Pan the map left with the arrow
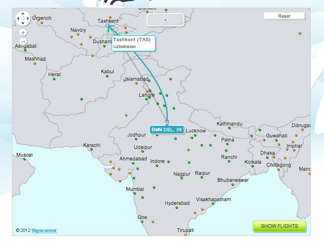Screen dimensions: 324x243 pos(18,19)
